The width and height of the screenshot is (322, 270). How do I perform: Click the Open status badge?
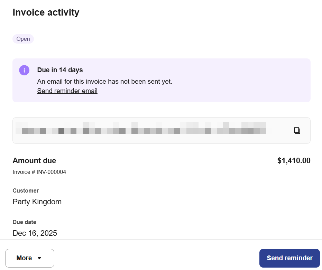[x=23, y=39]
